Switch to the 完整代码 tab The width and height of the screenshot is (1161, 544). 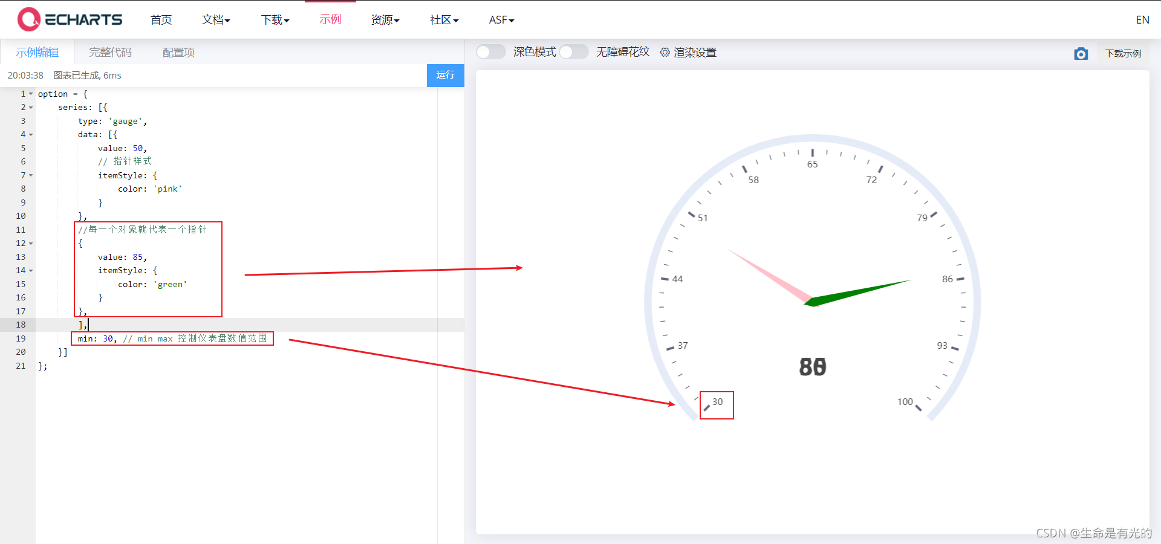[x=110, y=53]
